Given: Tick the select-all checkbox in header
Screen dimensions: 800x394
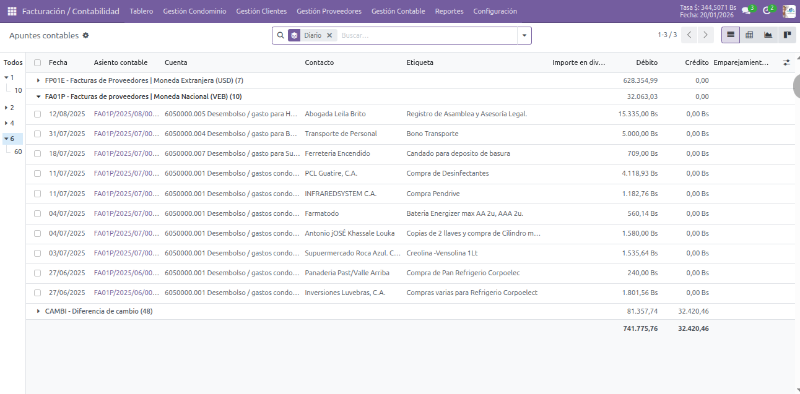Looking at the screenshot, I should [x=38, y=62].
